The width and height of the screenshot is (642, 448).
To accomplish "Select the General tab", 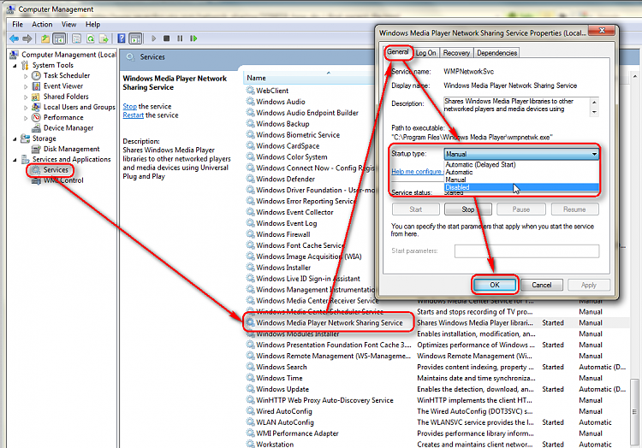I will coord(398,52).
